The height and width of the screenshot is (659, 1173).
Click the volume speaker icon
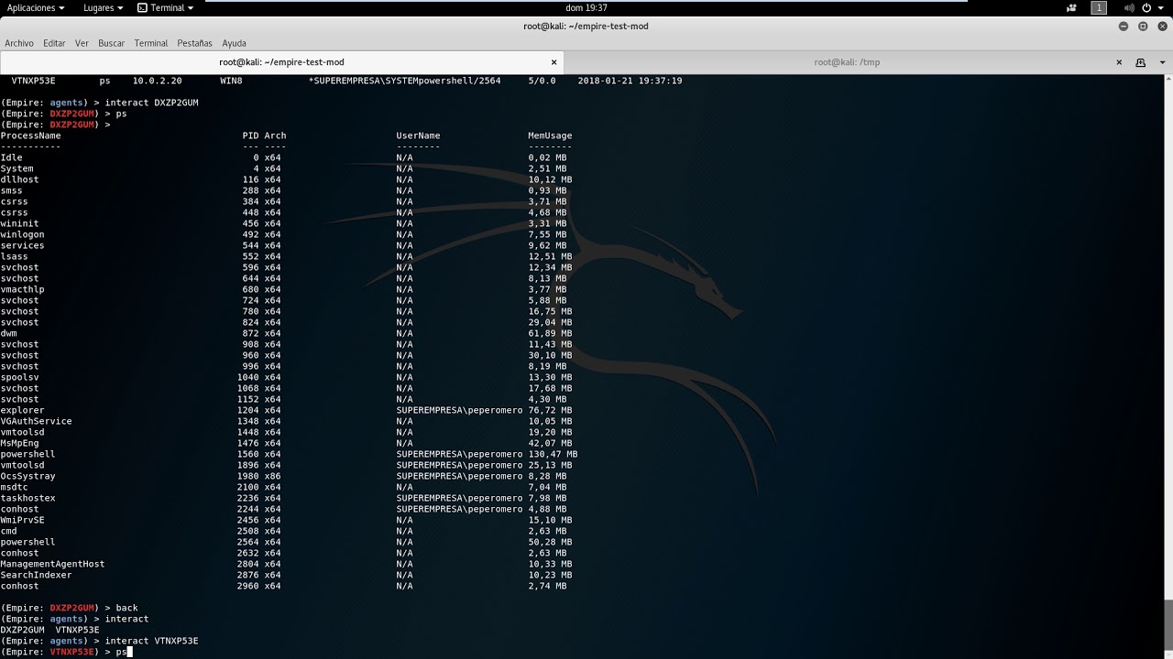pyautogui.click(x=1129, y=7)
